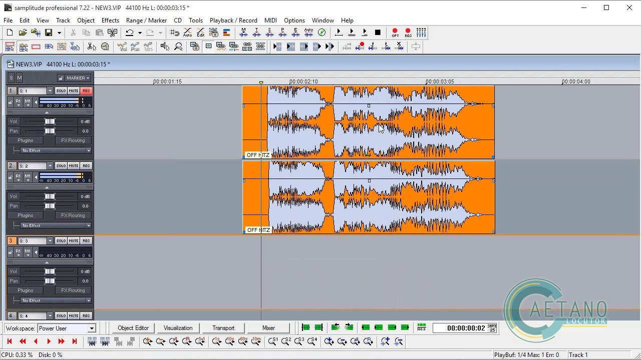The height and width of the screenshot is (360, 641).
Task: Click the Undo arrow icon
Action: 129,32
